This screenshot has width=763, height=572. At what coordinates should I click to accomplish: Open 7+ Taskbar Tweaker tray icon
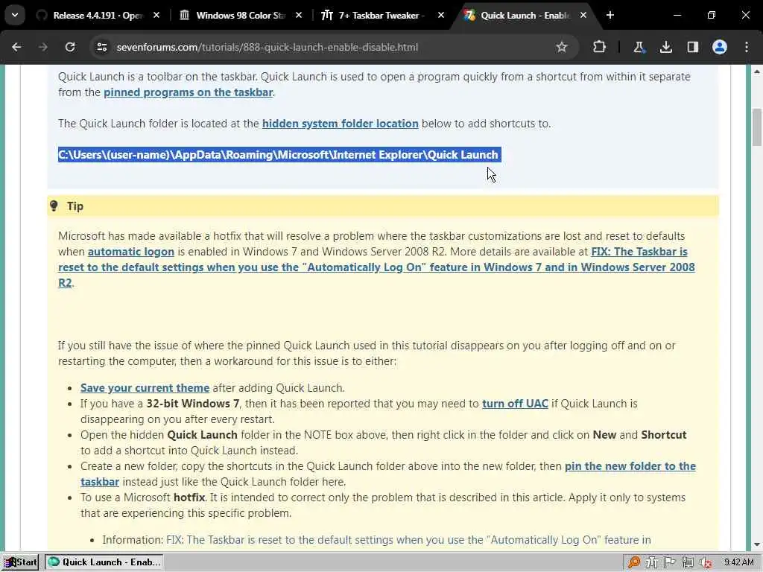(x=651, y=563)
